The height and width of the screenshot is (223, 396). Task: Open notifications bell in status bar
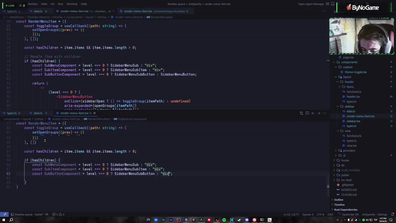click(393, 214)
